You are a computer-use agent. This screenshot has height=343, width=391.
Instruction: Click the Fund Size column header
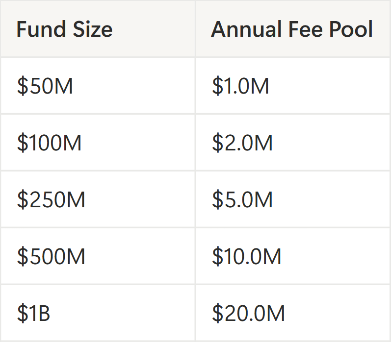click(x=64, y=29)
